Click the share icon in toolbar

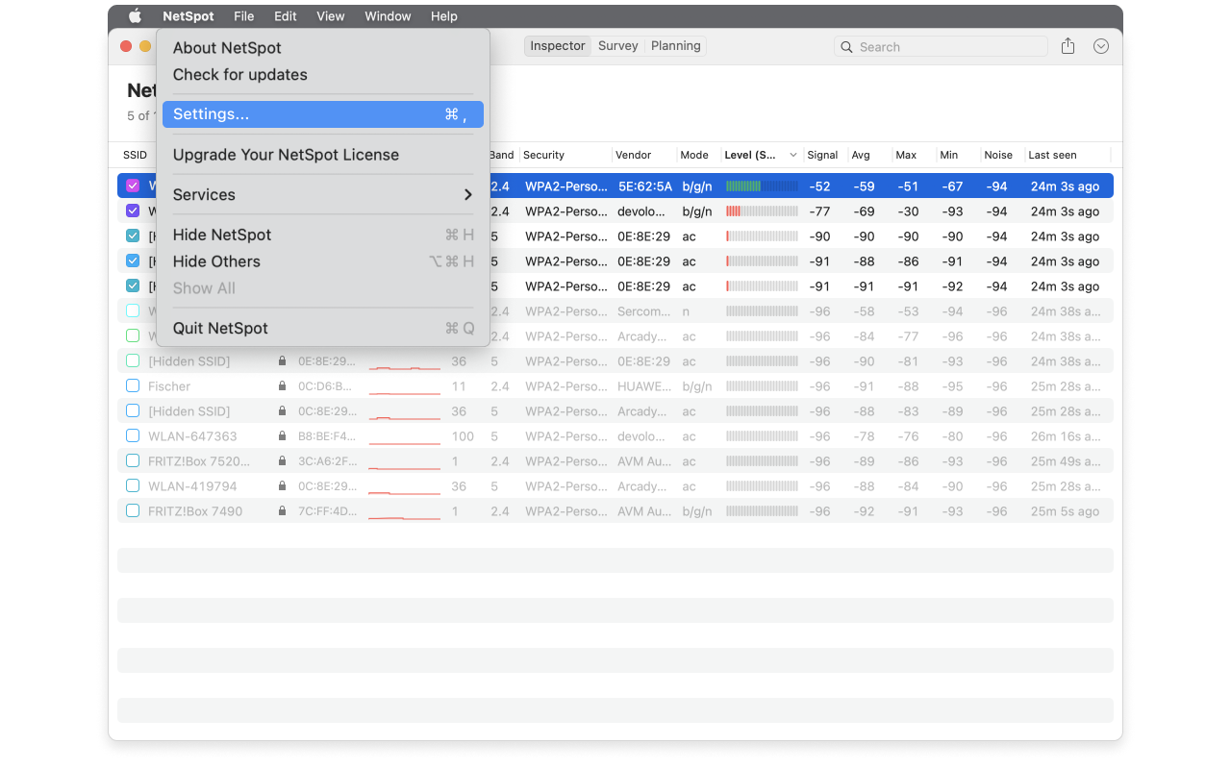[x=1068, y=46]
